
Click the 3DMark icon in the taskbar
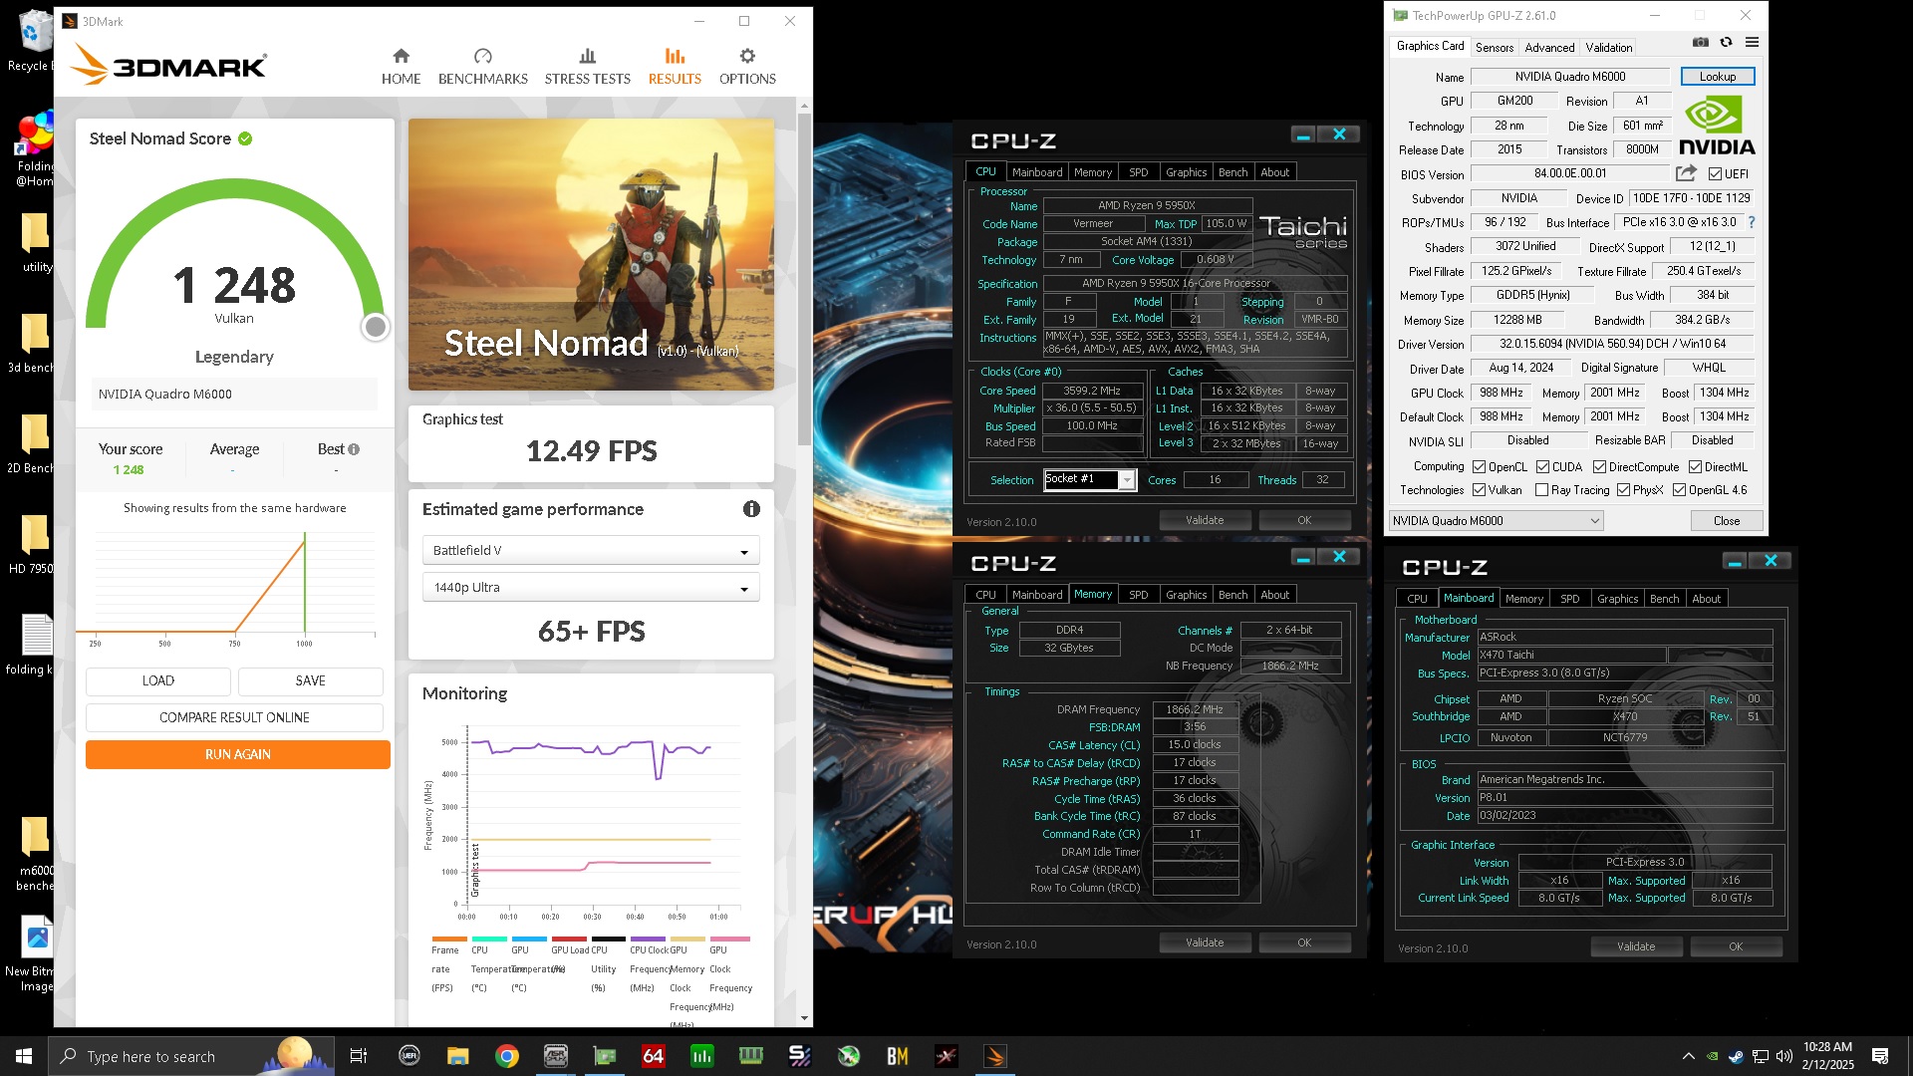994,1056
